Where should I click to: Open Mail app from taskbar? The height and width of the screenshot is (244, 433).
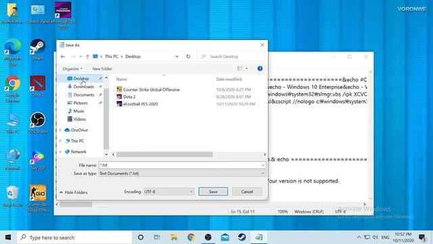(x=225, y=237)
